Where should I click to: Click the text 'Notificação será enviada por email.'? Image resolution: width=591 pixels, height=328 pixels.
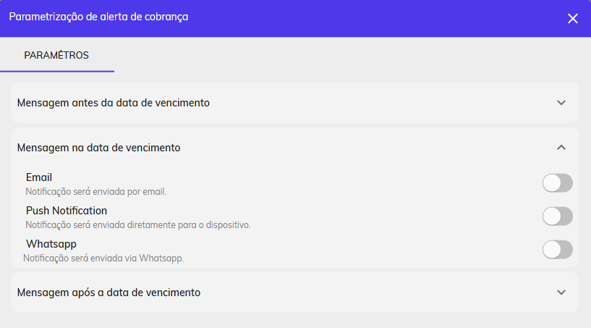(95, 192)
